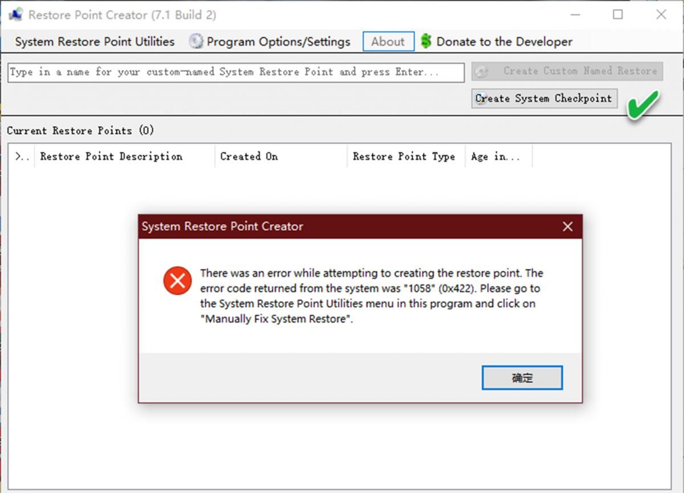The width and height of the screenshot is (684, 493).
Task: Sort by Restore Point Type column header
Action: pos(404,157)
